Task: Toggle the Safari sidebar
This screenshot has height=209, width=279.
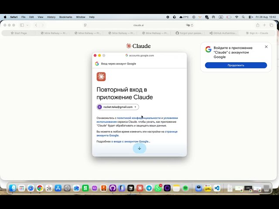Action: click(22, 25)
